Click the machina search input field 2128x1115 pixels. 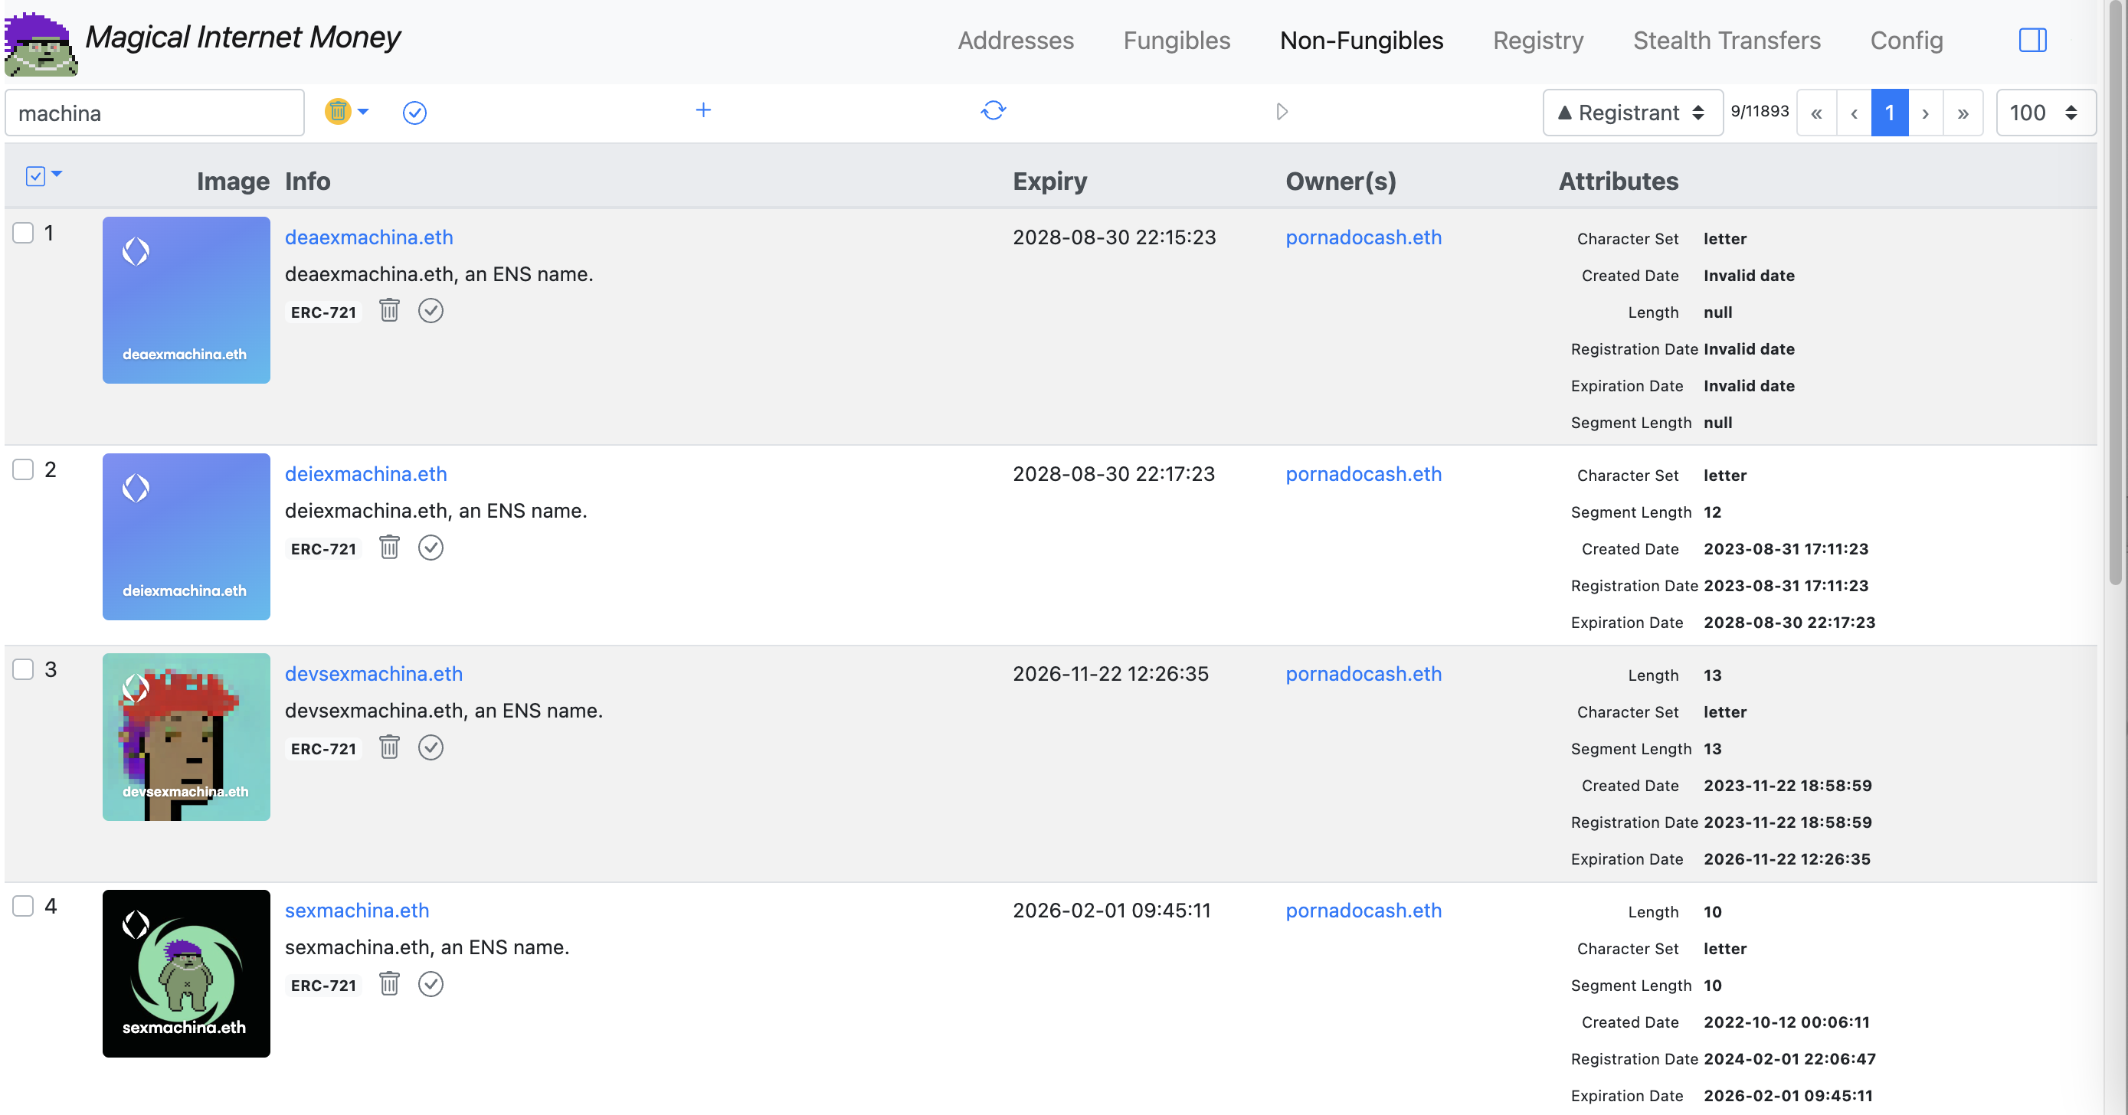(155, 113)
